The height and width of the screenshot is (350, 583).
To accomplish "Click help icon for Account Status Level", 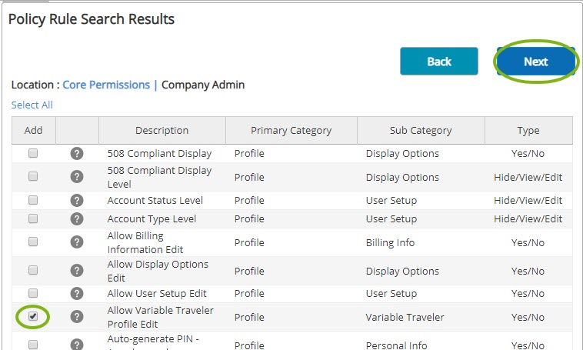I will pyautogui.click(x=77, y=201).
